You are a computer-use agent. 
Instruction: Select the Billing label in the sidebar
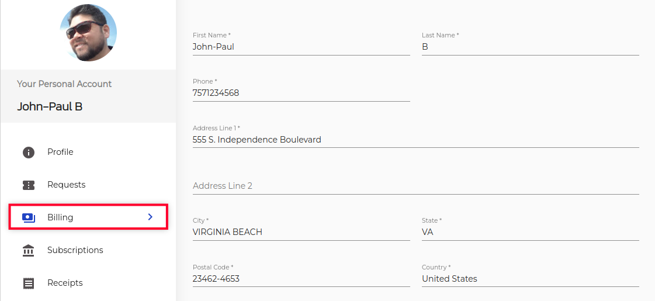point(60,217)
